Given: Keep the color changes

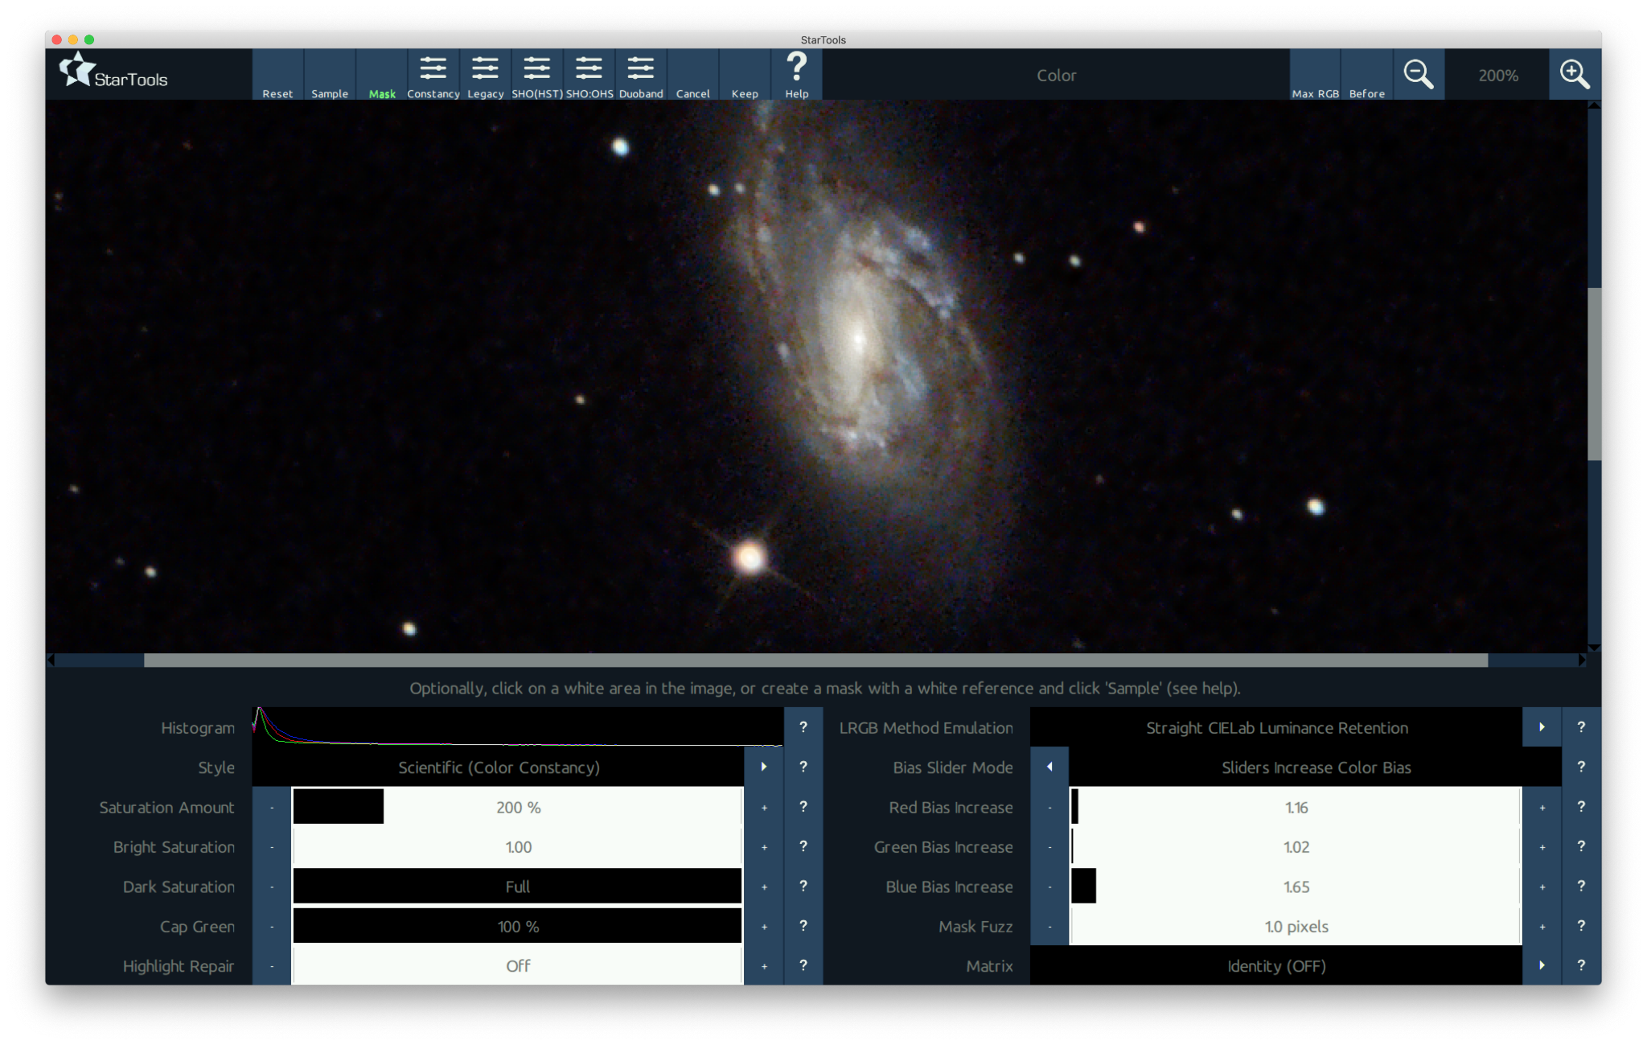Looking at the screenshot, I should coord(745,74).
